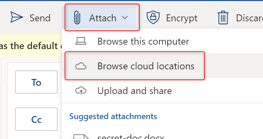This screenshot has height=139, width=263.
Task: Choose Browse cloud locations option
Action: pos(146,66)
